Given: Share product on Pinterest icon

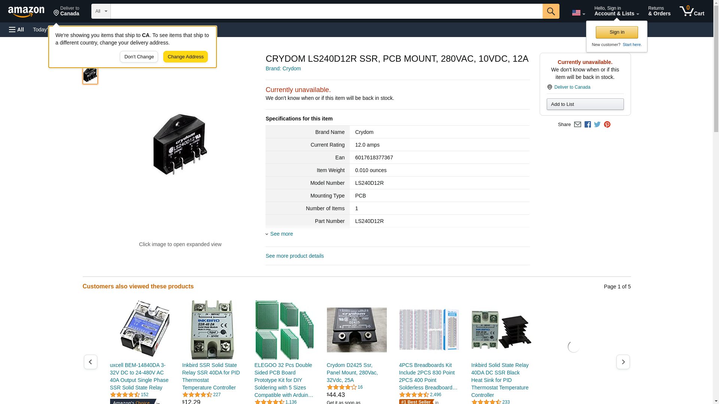Looking at the screenshot, I should pyautogui.click(x=607, y=125).
